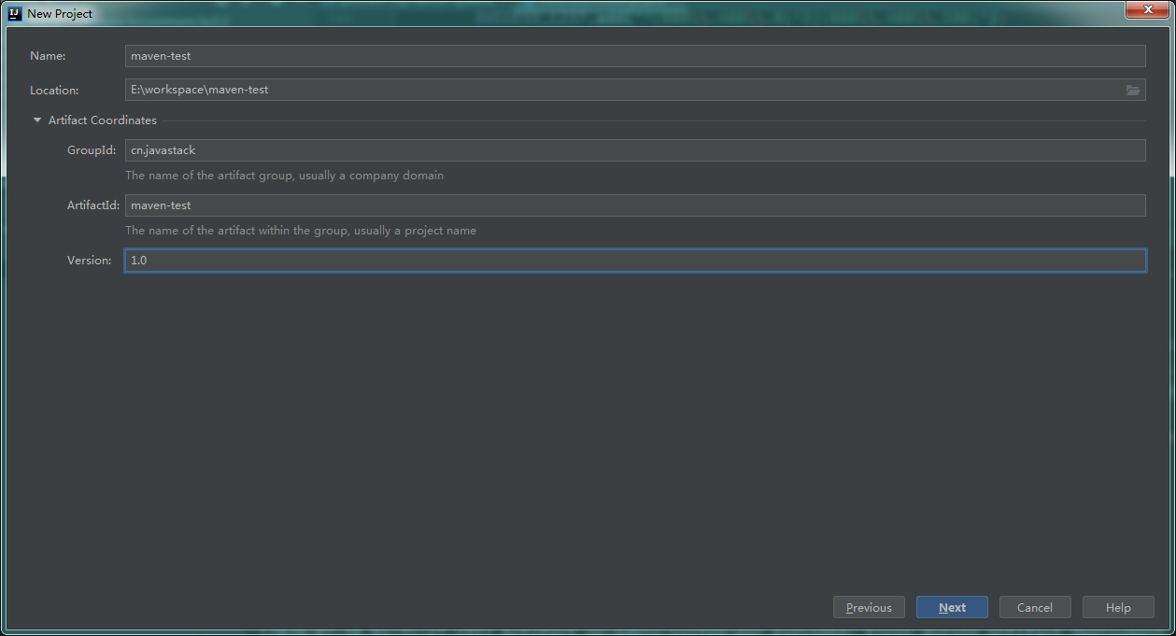Image resolution: width=1176 pixels, height=636 pixels.
Task: Click the 'usually a project name' hint text
Action: [x=415, y=231]
